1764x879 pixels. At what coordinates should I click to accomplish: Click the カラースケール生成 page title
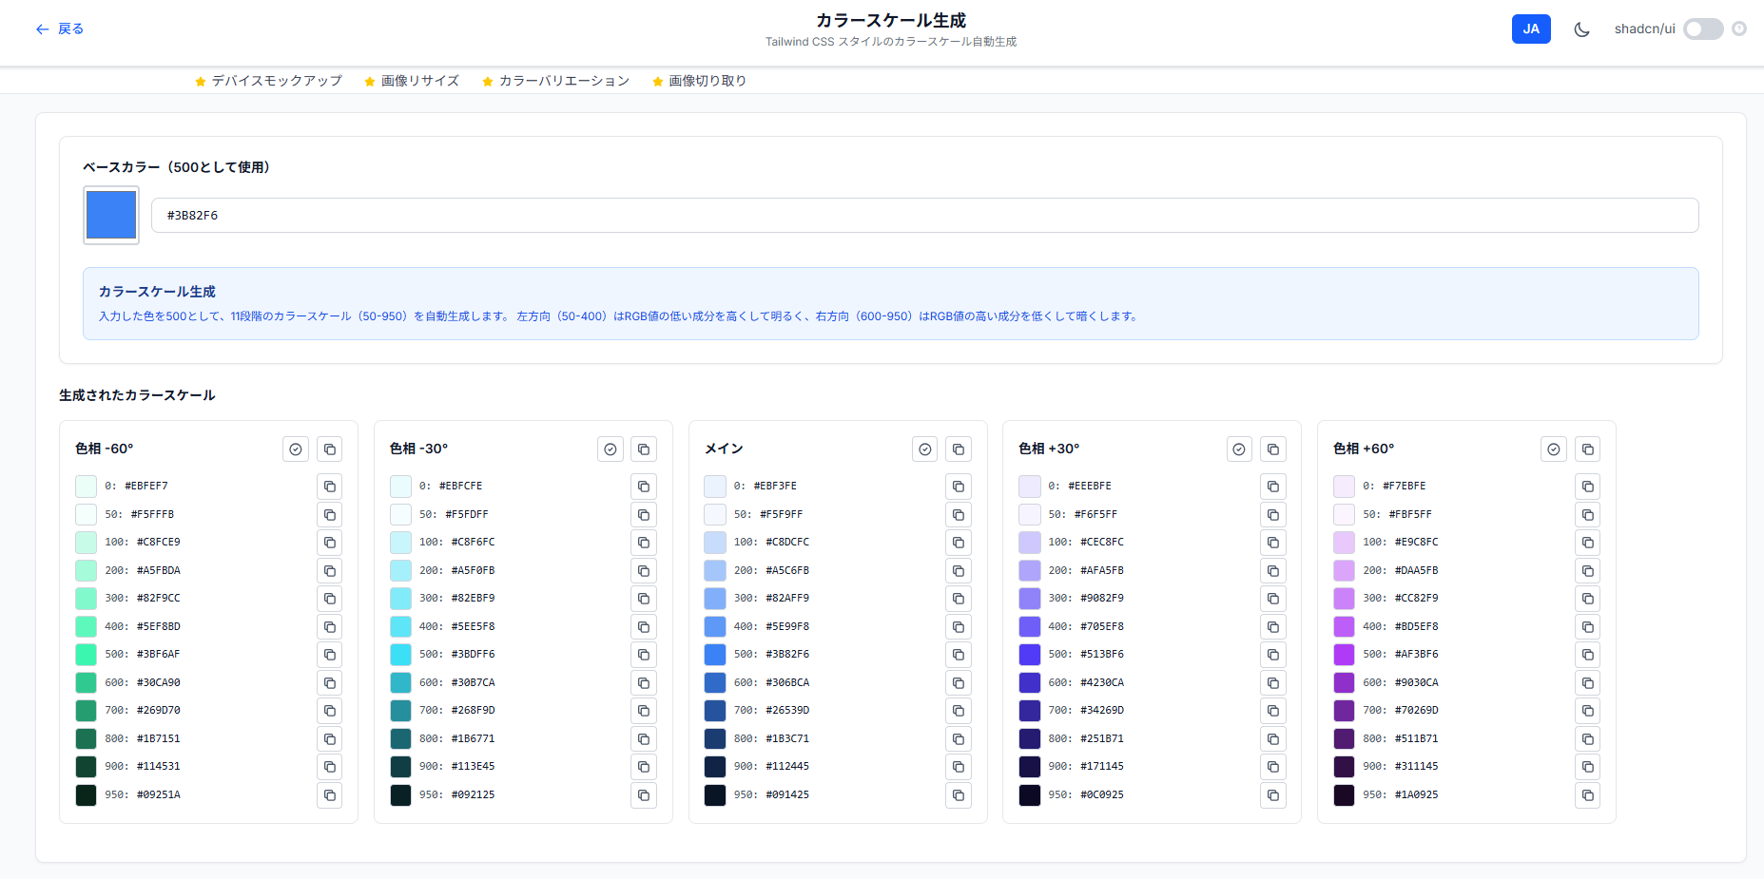pos(891,20)
